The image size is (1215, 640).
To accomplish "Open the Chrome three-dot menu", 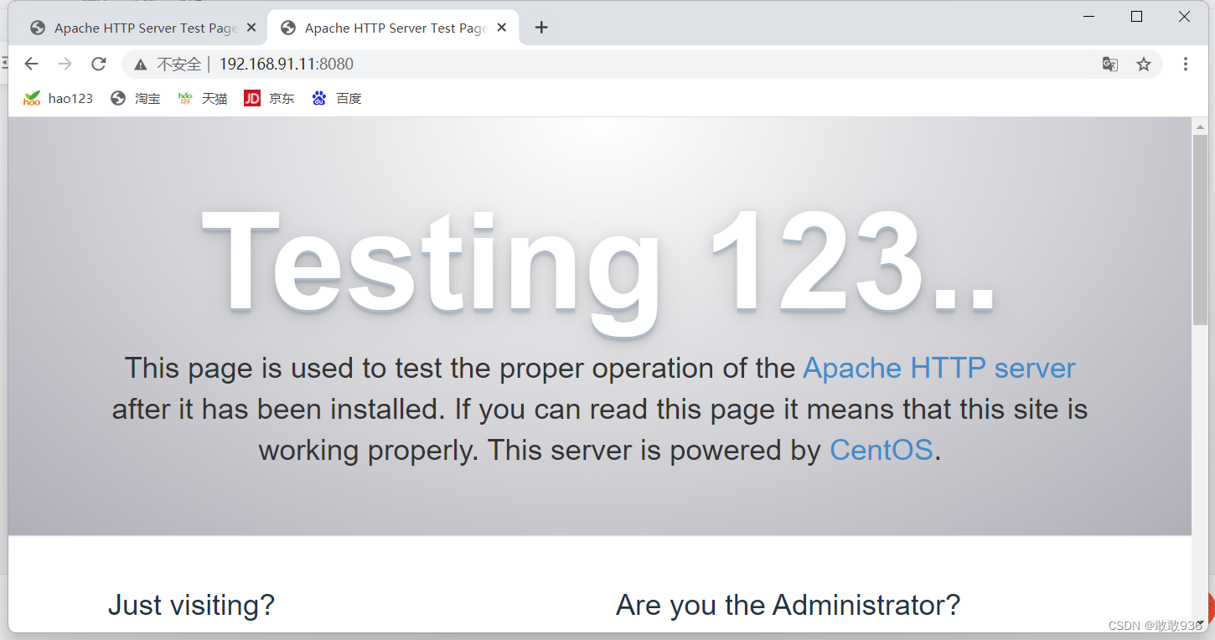I will tap(1186, 64).
